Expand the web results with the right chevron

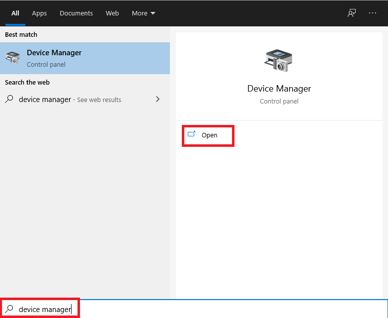[157, 100]
